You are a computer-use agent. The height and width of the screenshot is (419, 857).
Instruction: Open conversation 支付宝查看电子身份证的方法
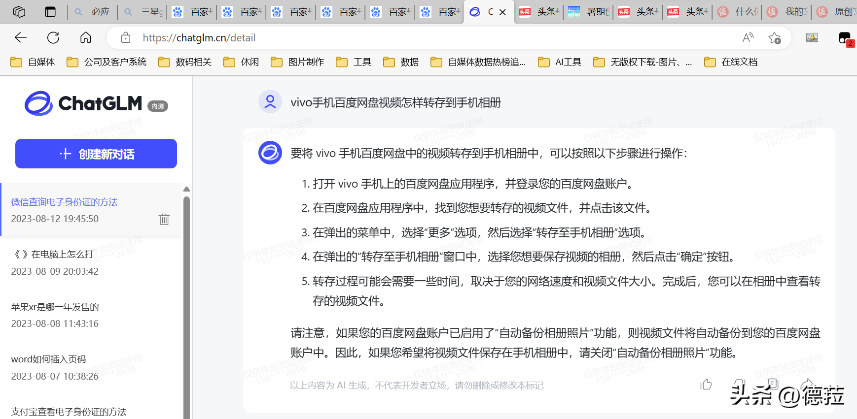pyautogui.click(x=90, y=411)
